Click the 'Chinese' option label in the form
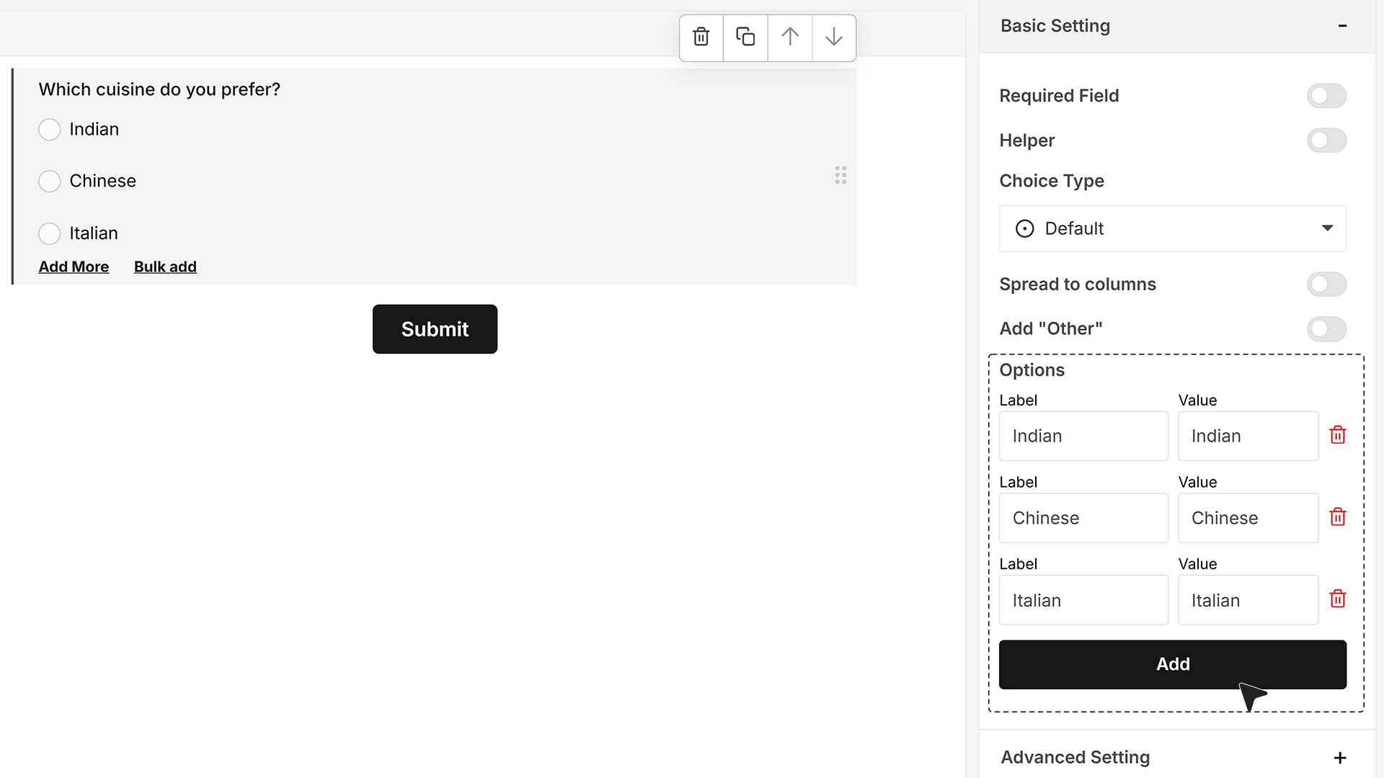 tap(102, 181)
